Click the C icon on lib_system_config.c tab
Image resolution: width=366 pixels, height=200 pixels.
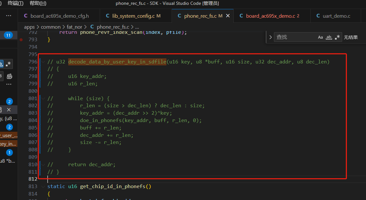pos(108,16)
